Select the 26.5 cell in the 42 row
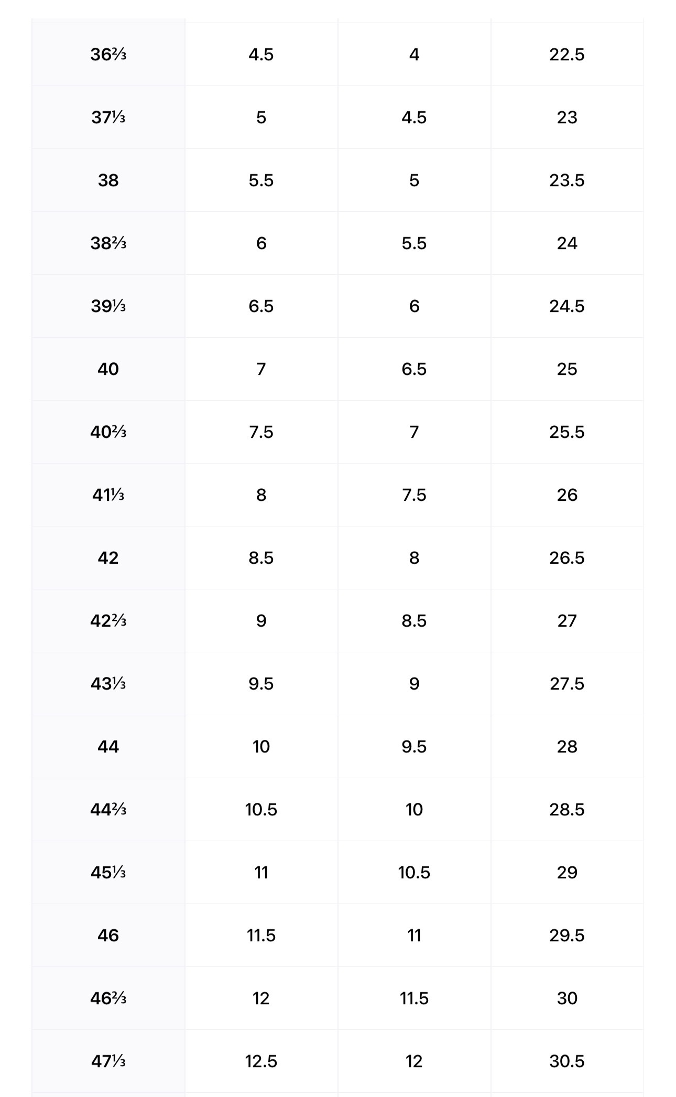 566,558
